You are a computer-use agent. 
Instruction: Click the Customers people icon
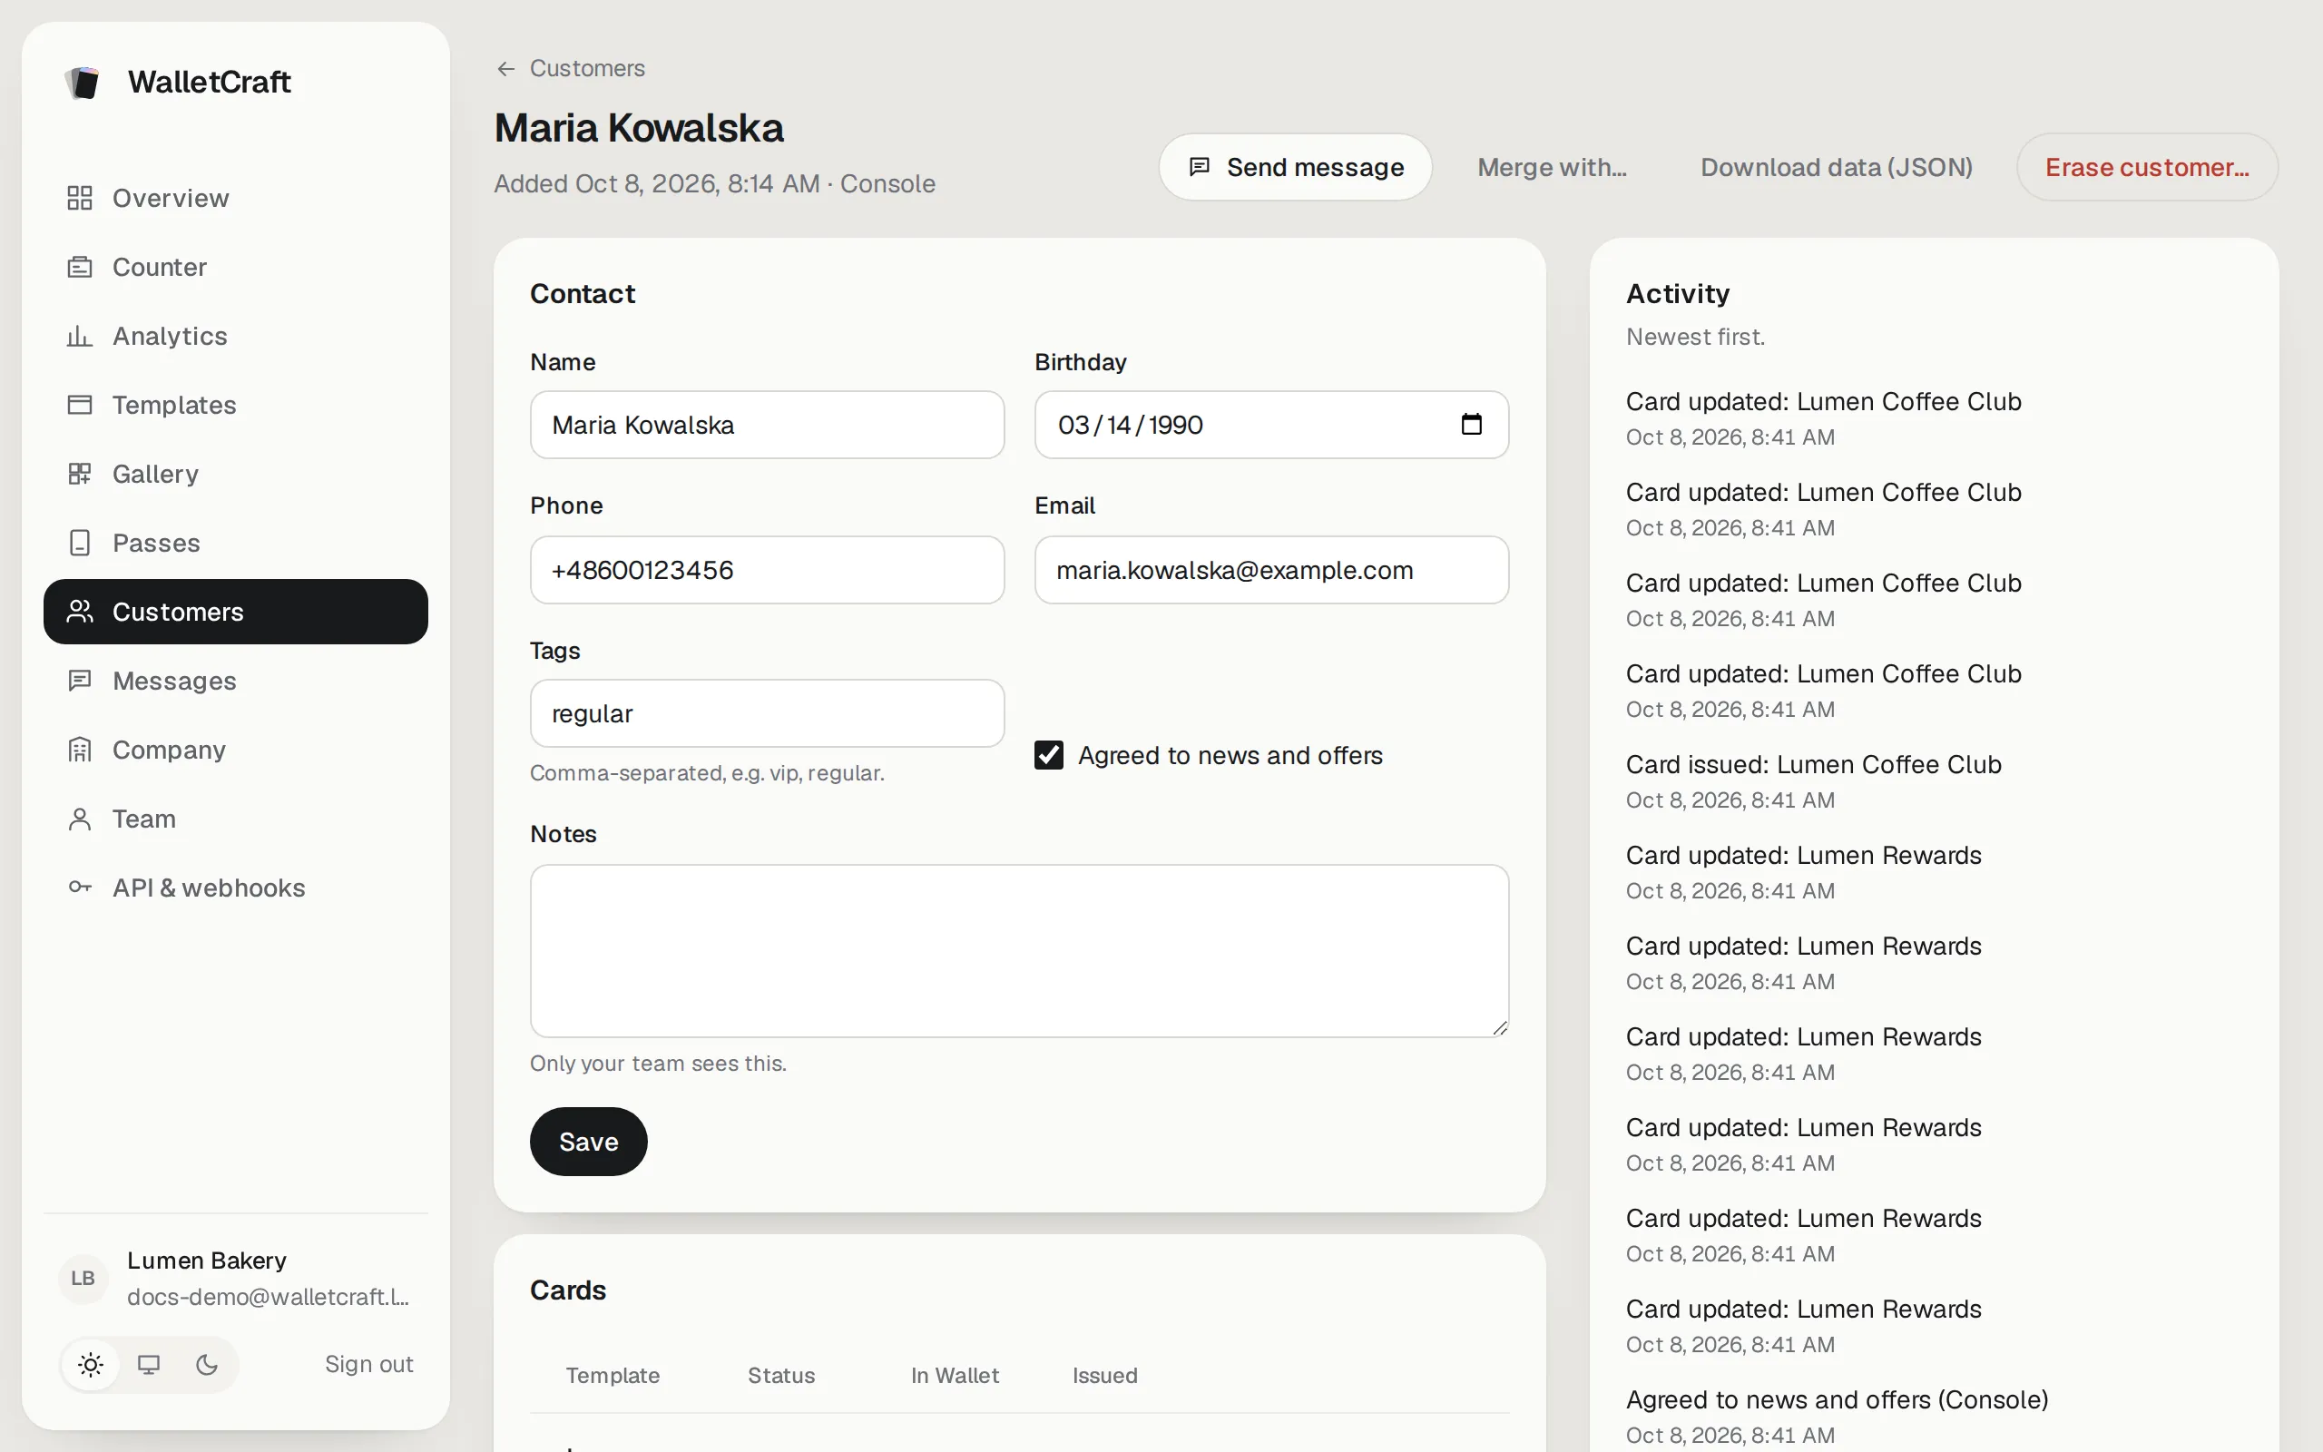[x=80, y=612]
